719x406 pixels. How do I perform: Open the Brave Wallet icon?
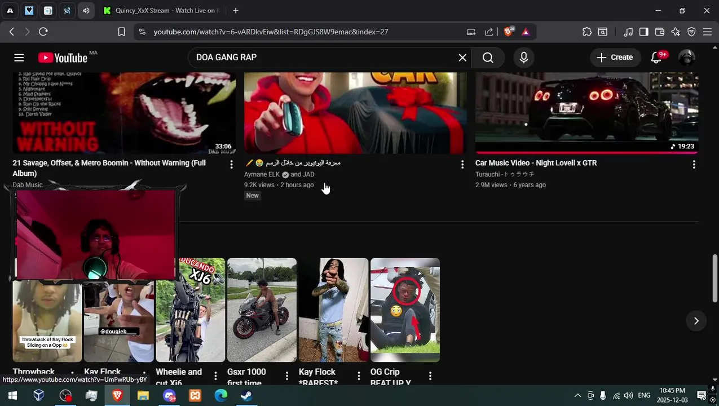[x=660, y=32]
